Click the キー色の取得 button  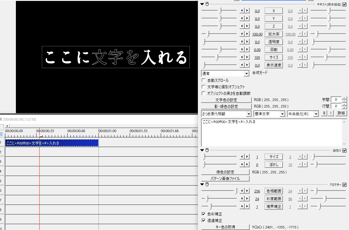[225, 227]
